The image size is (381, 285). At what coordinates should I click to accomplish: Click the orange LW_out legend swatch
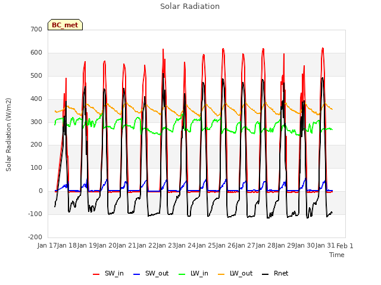click(221, 274)
